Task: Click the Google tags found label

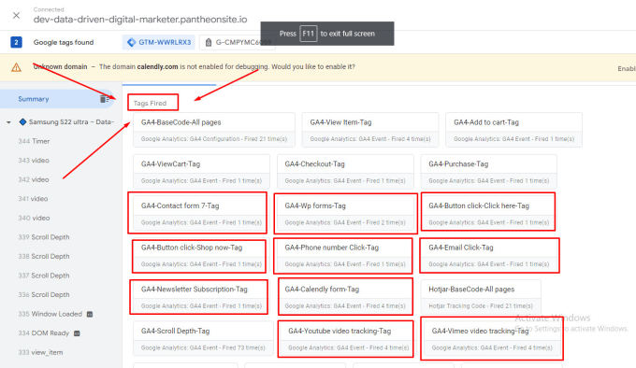Action: pos(64,42)
